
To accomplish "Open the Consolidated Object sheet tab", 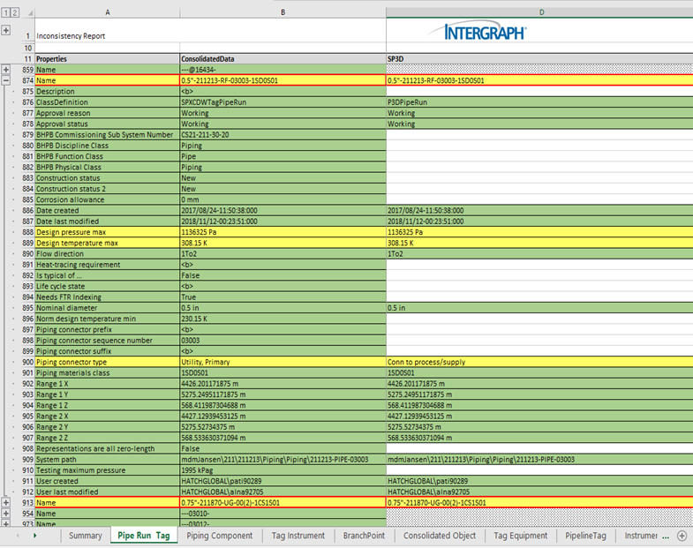I will tap(440, 536).
